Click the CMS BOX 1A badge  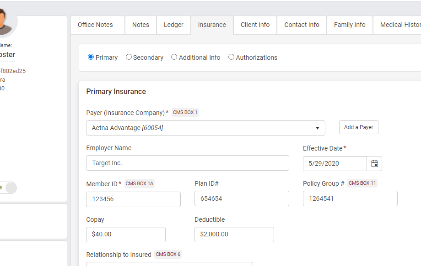click(140, 183)
